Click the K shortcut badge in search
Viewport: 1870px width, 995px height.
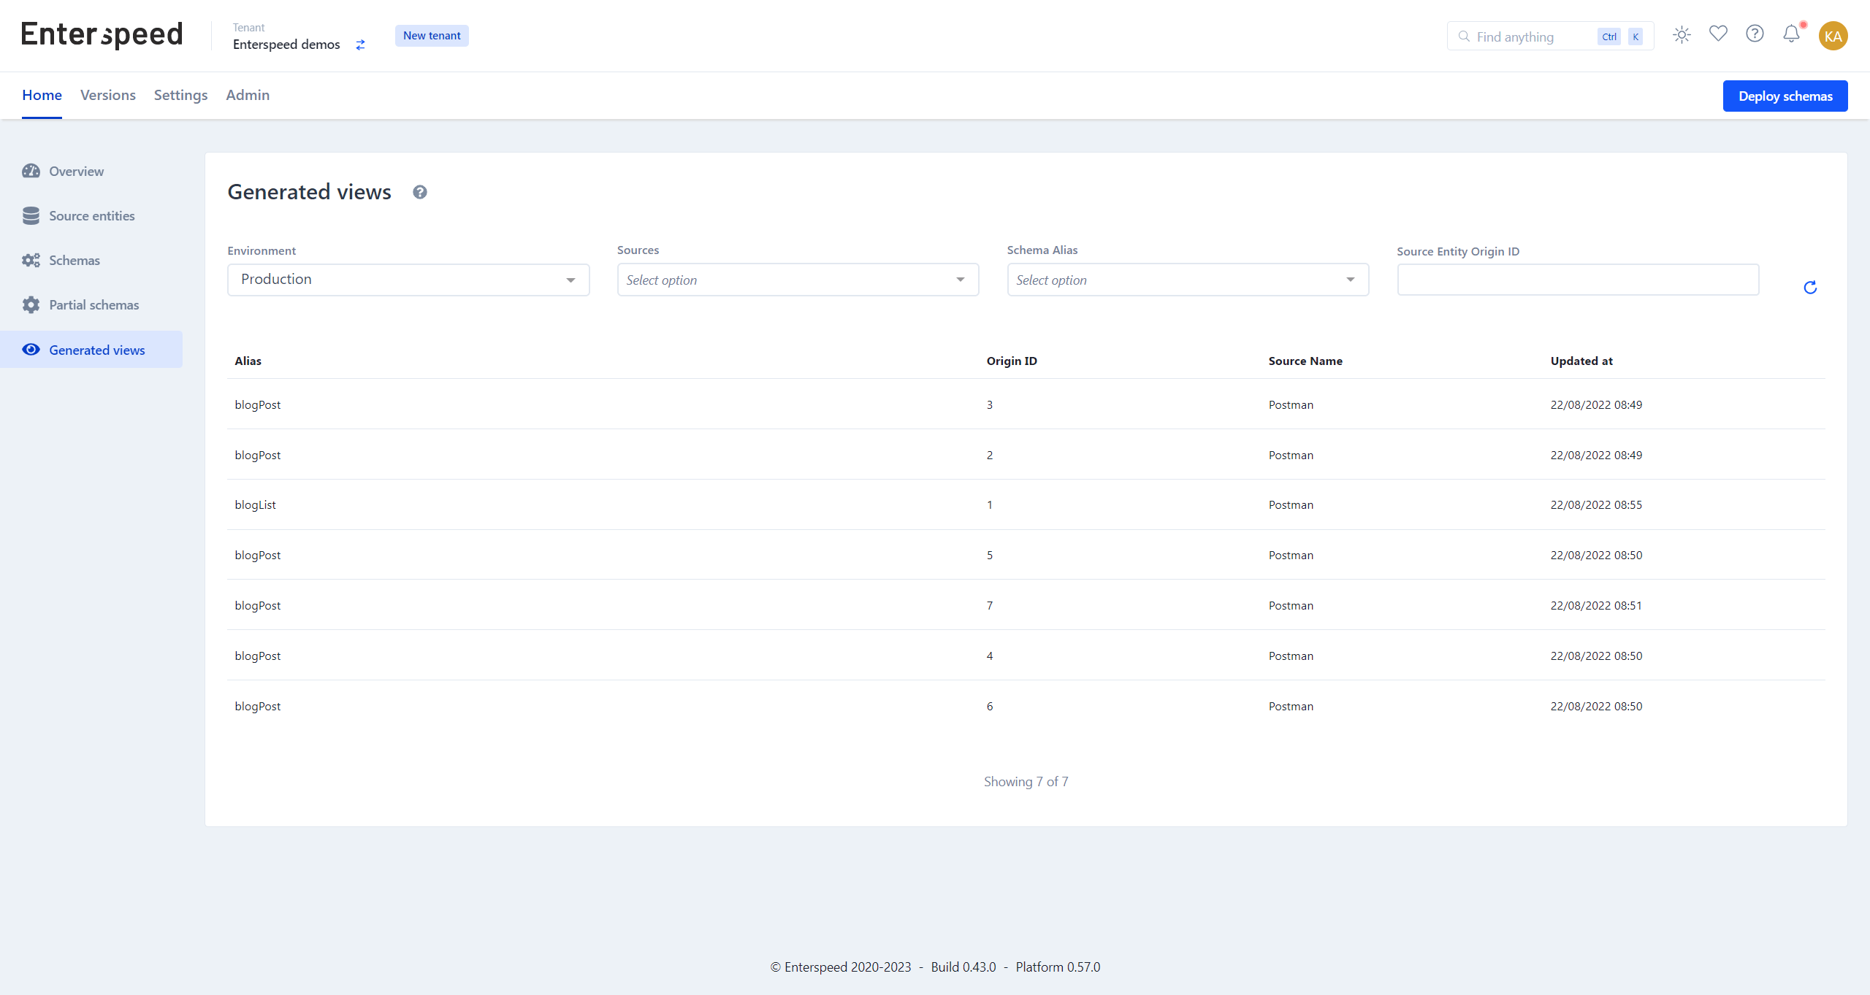1636,37
